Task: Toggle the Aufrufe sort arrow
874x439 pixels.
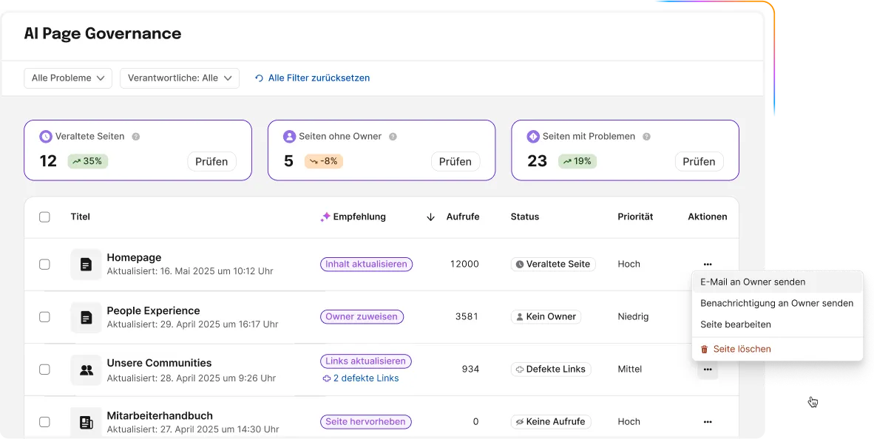Action: pos(430,217)
